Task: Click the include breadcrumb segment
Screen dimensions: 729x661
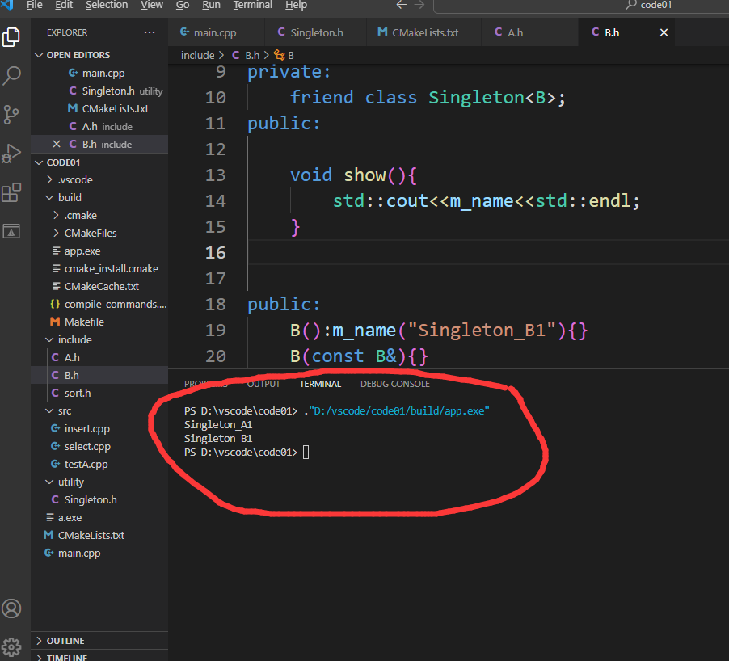Action: [x=197, y=55]
